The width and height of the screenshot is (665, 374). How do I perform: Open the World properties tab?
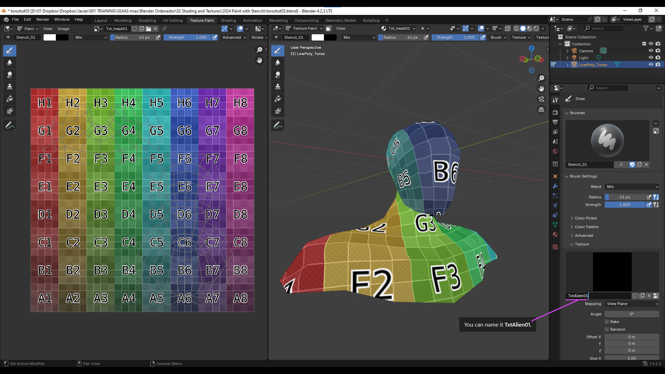pos(555,151)
